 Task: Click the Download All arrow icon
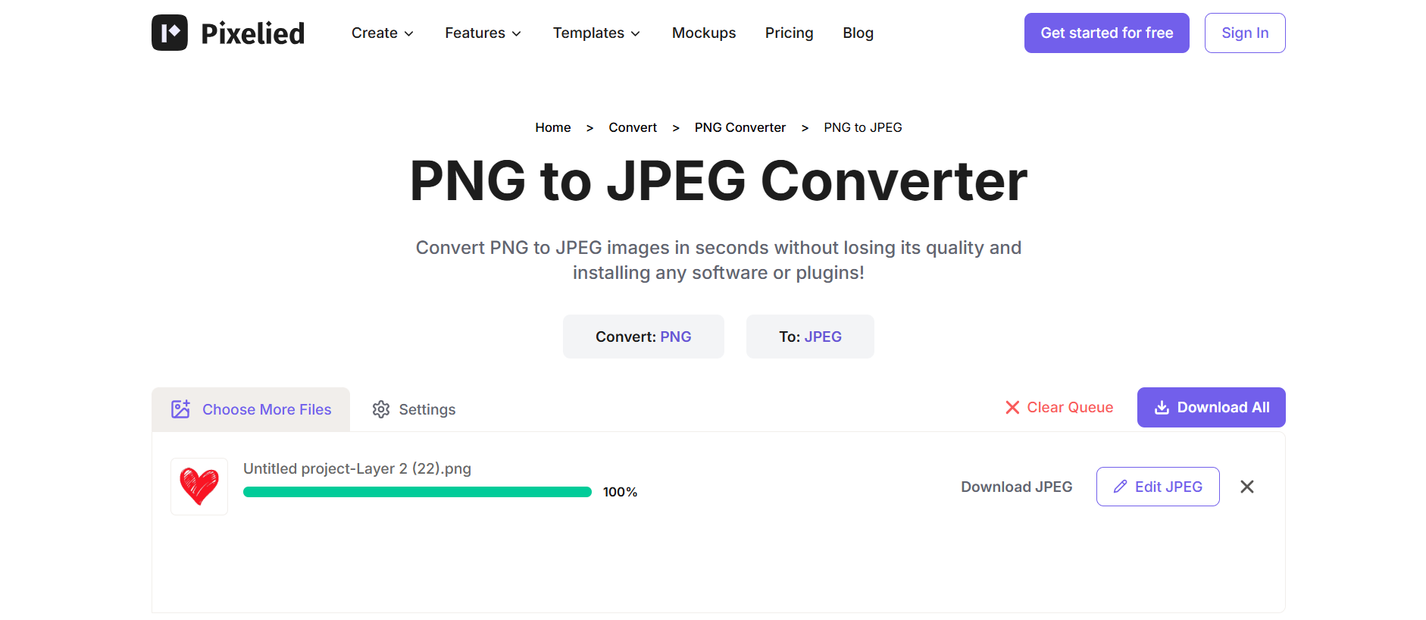pyautogui.click(x=1162, y=408)
